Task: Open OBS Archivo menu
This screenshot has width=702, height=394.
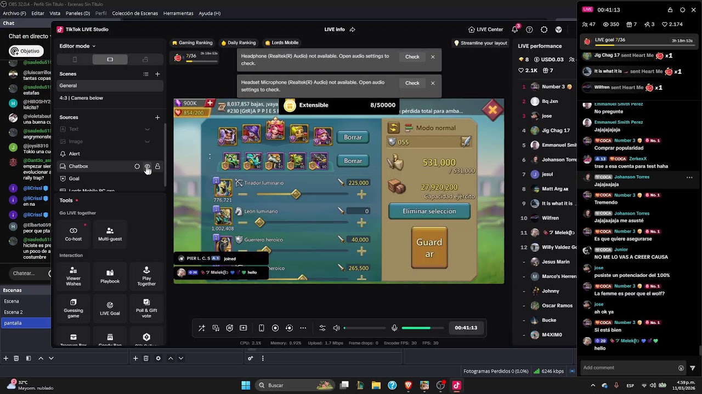Action: click(14, 13)
